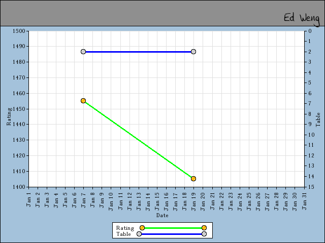
Task: Click table axis value 15 on right
Action: coord(311,187)
